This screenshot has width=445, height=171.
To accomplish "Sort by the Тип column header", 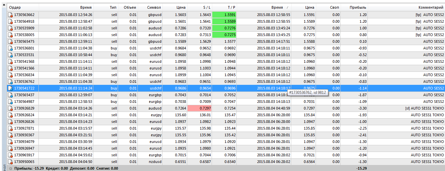I will [106, 7].
